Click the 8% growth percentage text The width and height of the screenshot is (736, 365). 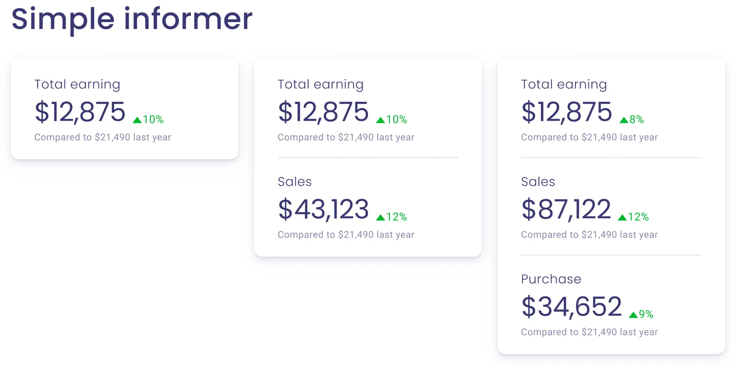(x=637, y=120)
